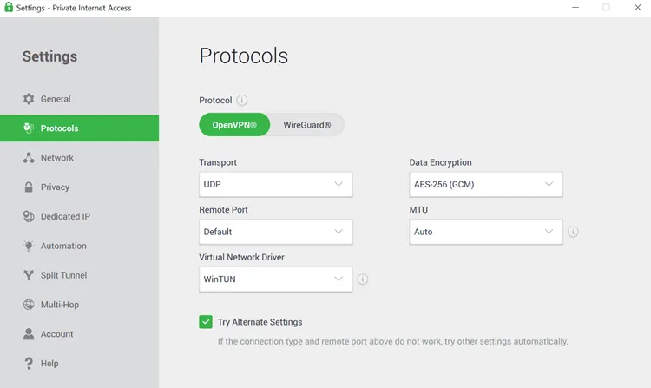This screenshot has width=651, height=388.
Task: Expand the Virtual Network Driver WinTUN dropdown
Action: pos(275,279)
